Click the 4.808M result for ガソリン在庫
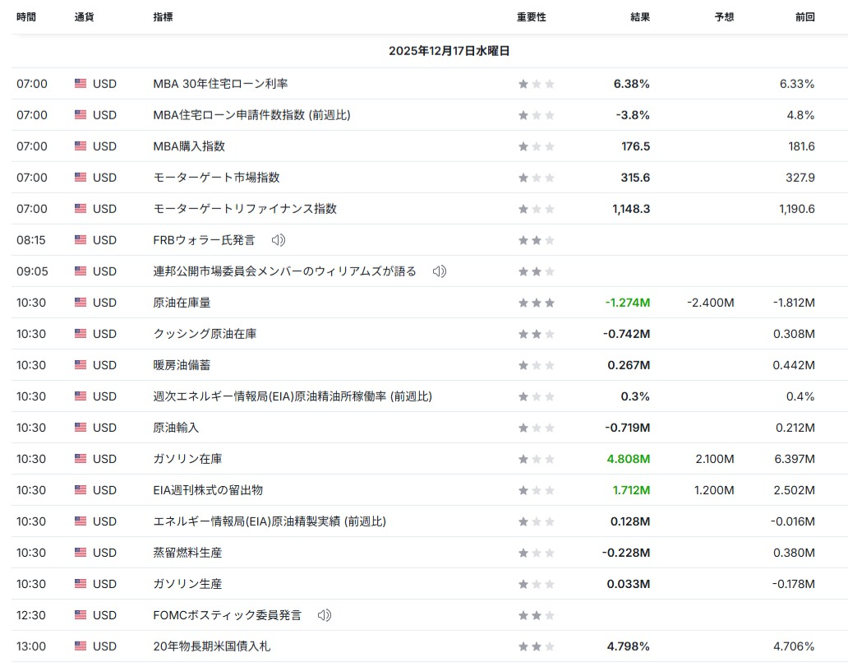The image size is (848, 667). point(628,459)
